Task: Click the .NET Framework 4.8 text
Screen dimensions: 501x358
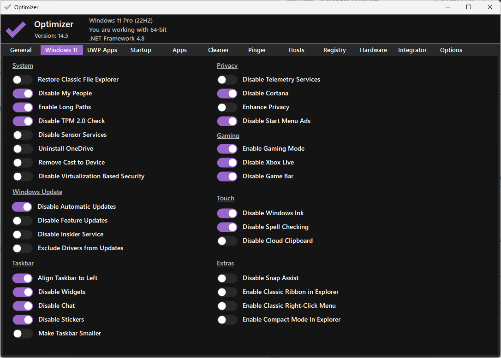Action: 117,39
